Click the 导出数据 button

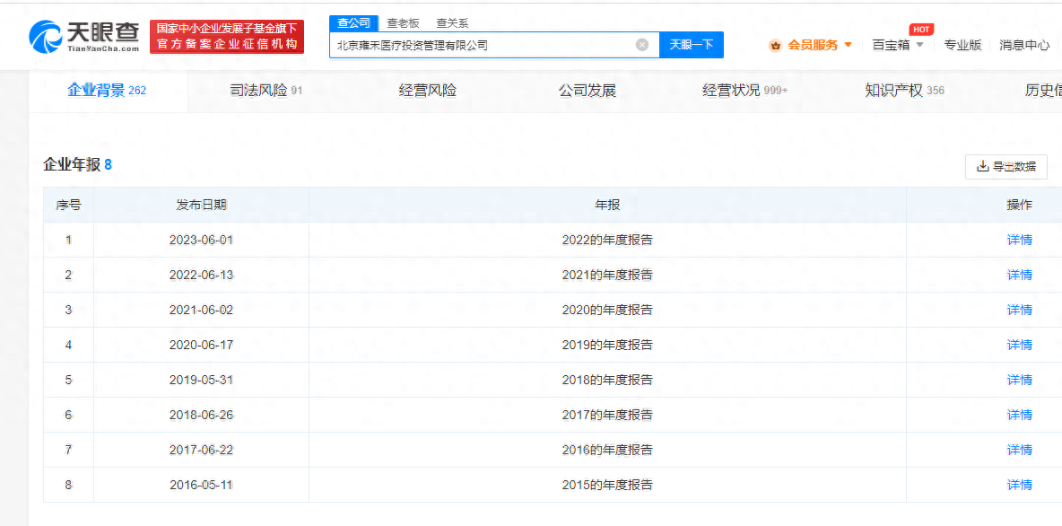click(x=1006, y=166)
